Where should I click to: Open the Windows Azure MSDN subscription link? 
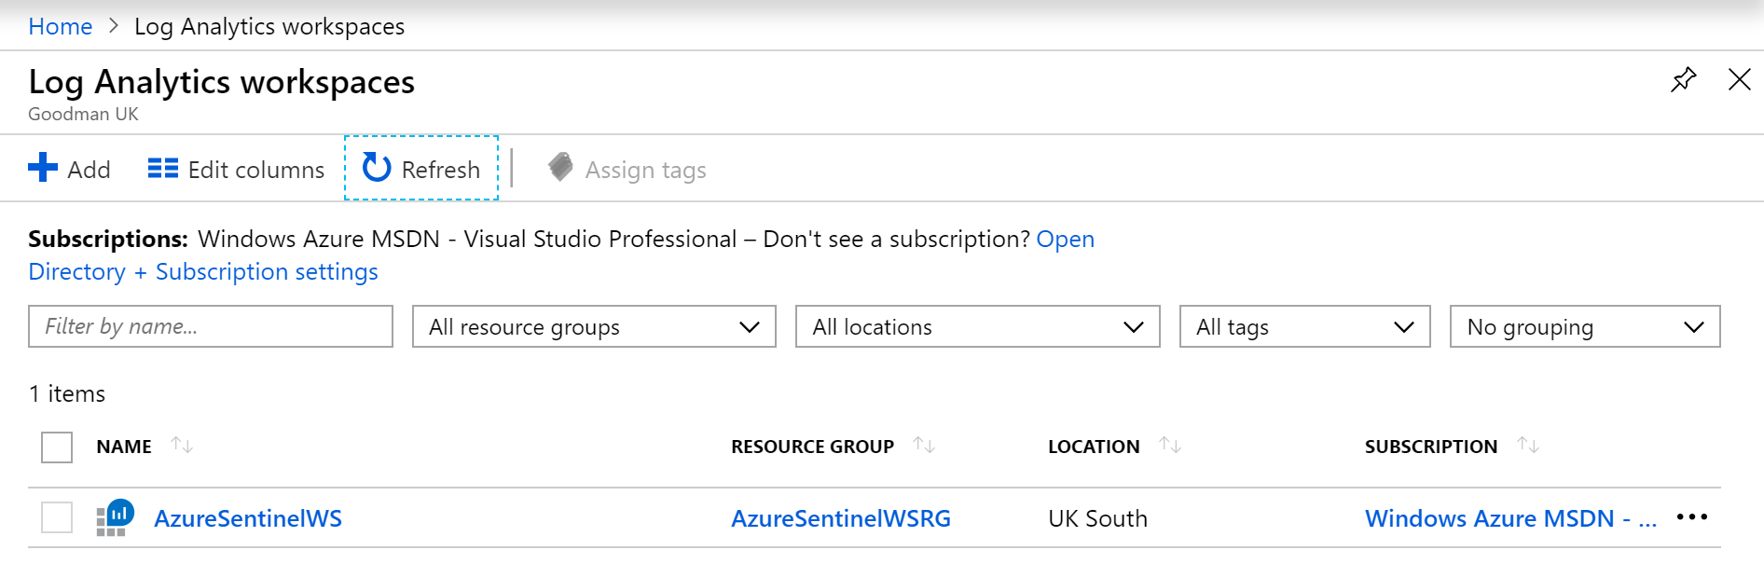tap(1510, 518)
